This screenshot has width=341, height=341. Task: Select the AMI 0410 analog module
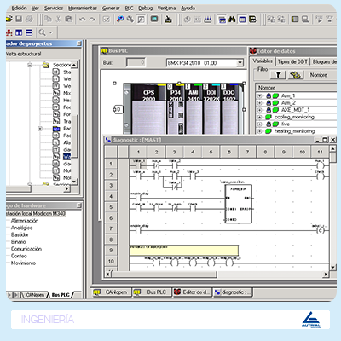pos(194,108)
